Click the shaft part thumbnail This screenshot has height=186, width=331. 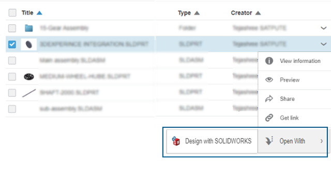tap(29, 93)
